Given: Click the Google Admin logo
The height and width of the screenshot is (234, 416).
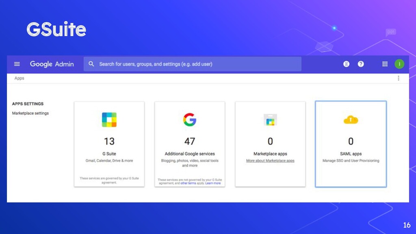Looking at the screenshot, I should (x=52, y=64).
